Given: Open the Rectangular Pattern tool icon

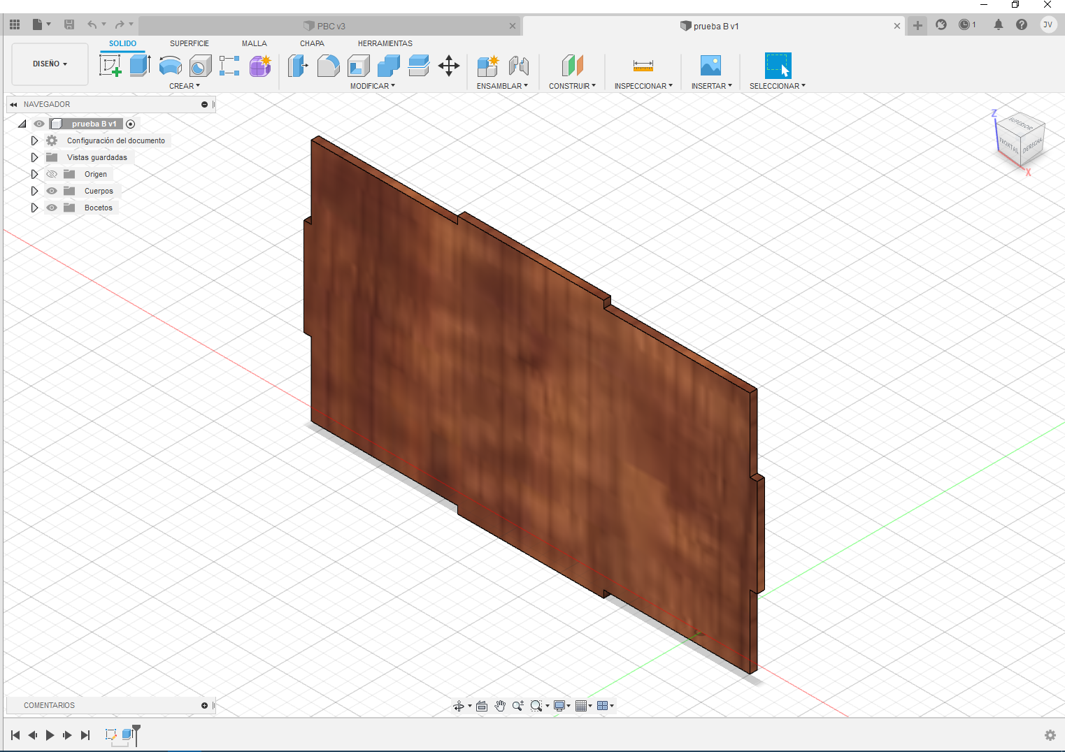Looking at the screenshot, I should (x=229, y=66).
